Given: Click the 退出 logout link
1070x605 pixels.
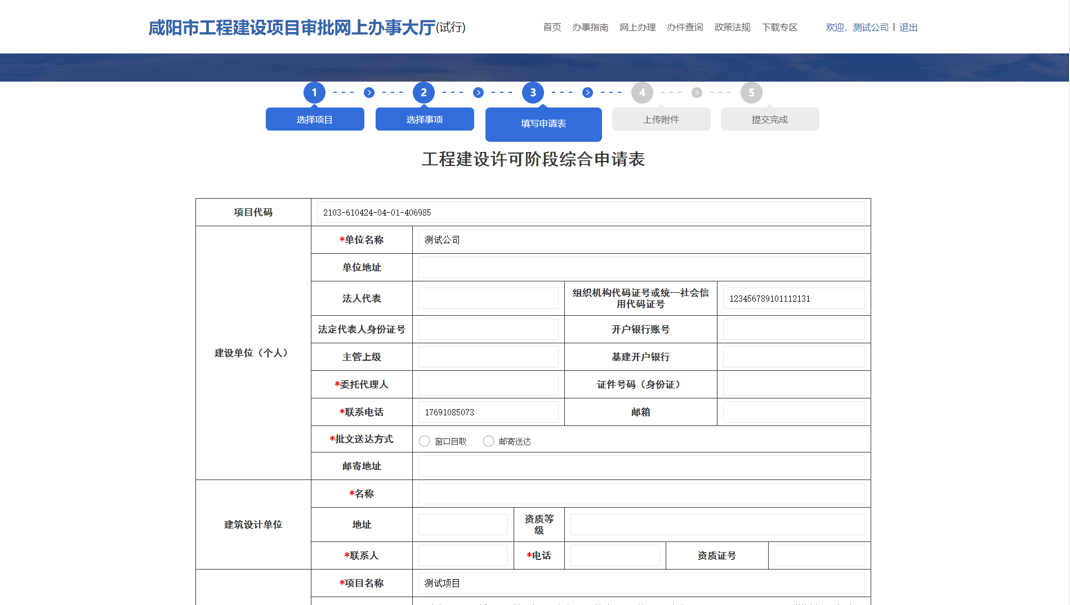Looking at the screenshot, I should tap(908, 28).
